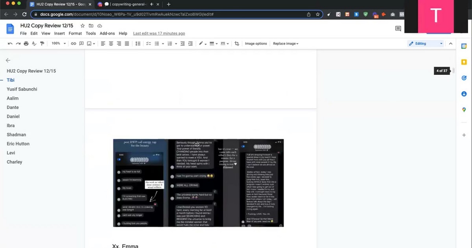Click the Image options button
The width and height of the screenshot is (472, 248).
[256, 44]
